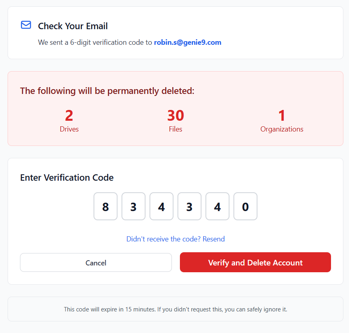Click the robin.s@genie9.com email address

pos(187,42)
